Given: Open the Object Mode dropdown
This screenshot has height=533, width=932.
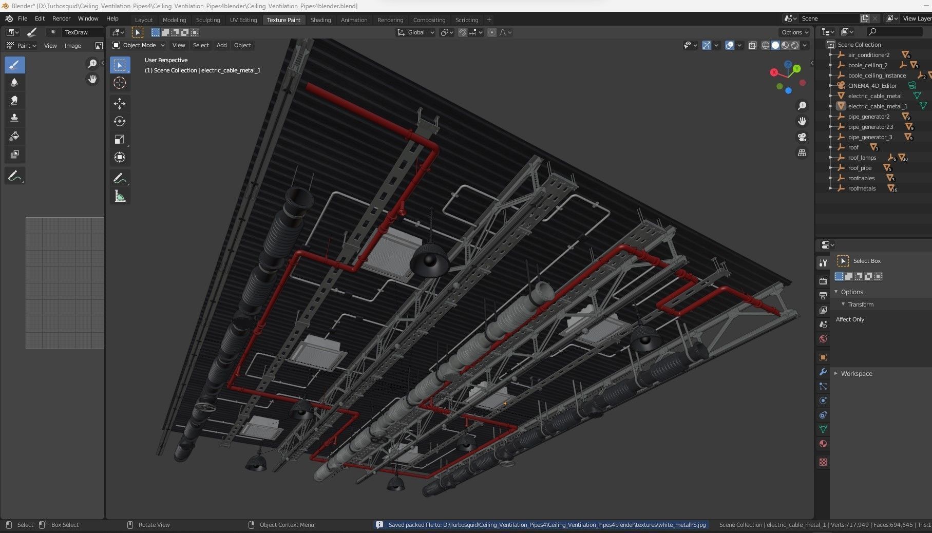Looking at the screenshot, I should click(x=139, y=45).
